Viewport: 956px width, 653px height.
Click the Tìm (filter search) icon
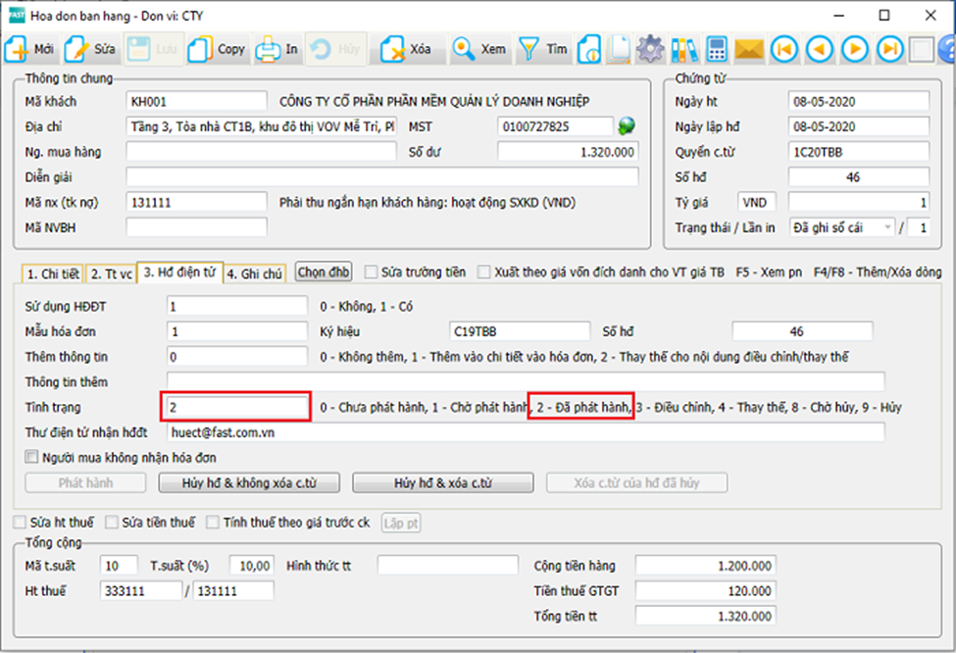(x=529, y=49)
